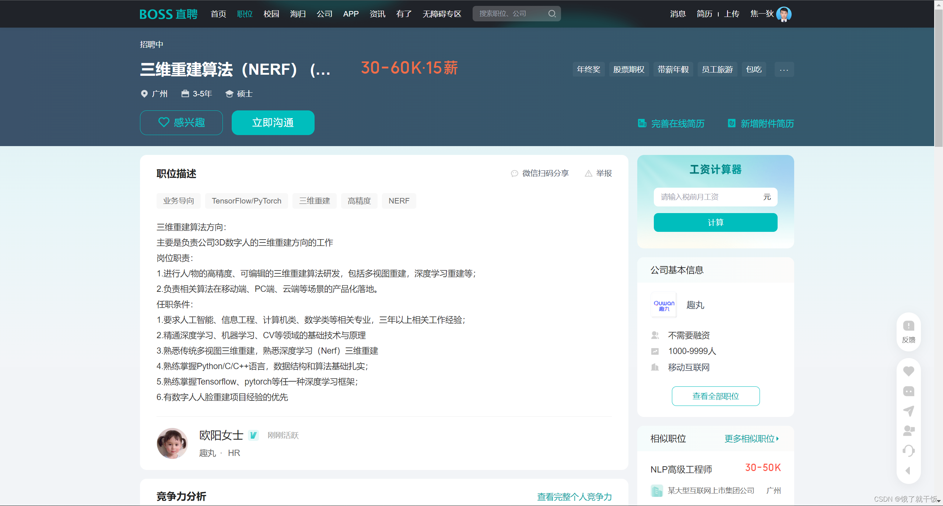Image resolution: width=943 pixels, height=506 pixels.
Task: Open 海归 navigation item
Action: 298,14
